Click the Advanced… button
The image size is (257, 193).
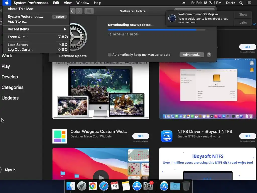coord(191,55)
